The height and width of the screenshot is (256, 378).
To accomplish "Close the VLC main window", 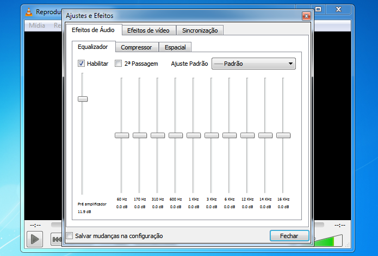I will pos(338,9).
